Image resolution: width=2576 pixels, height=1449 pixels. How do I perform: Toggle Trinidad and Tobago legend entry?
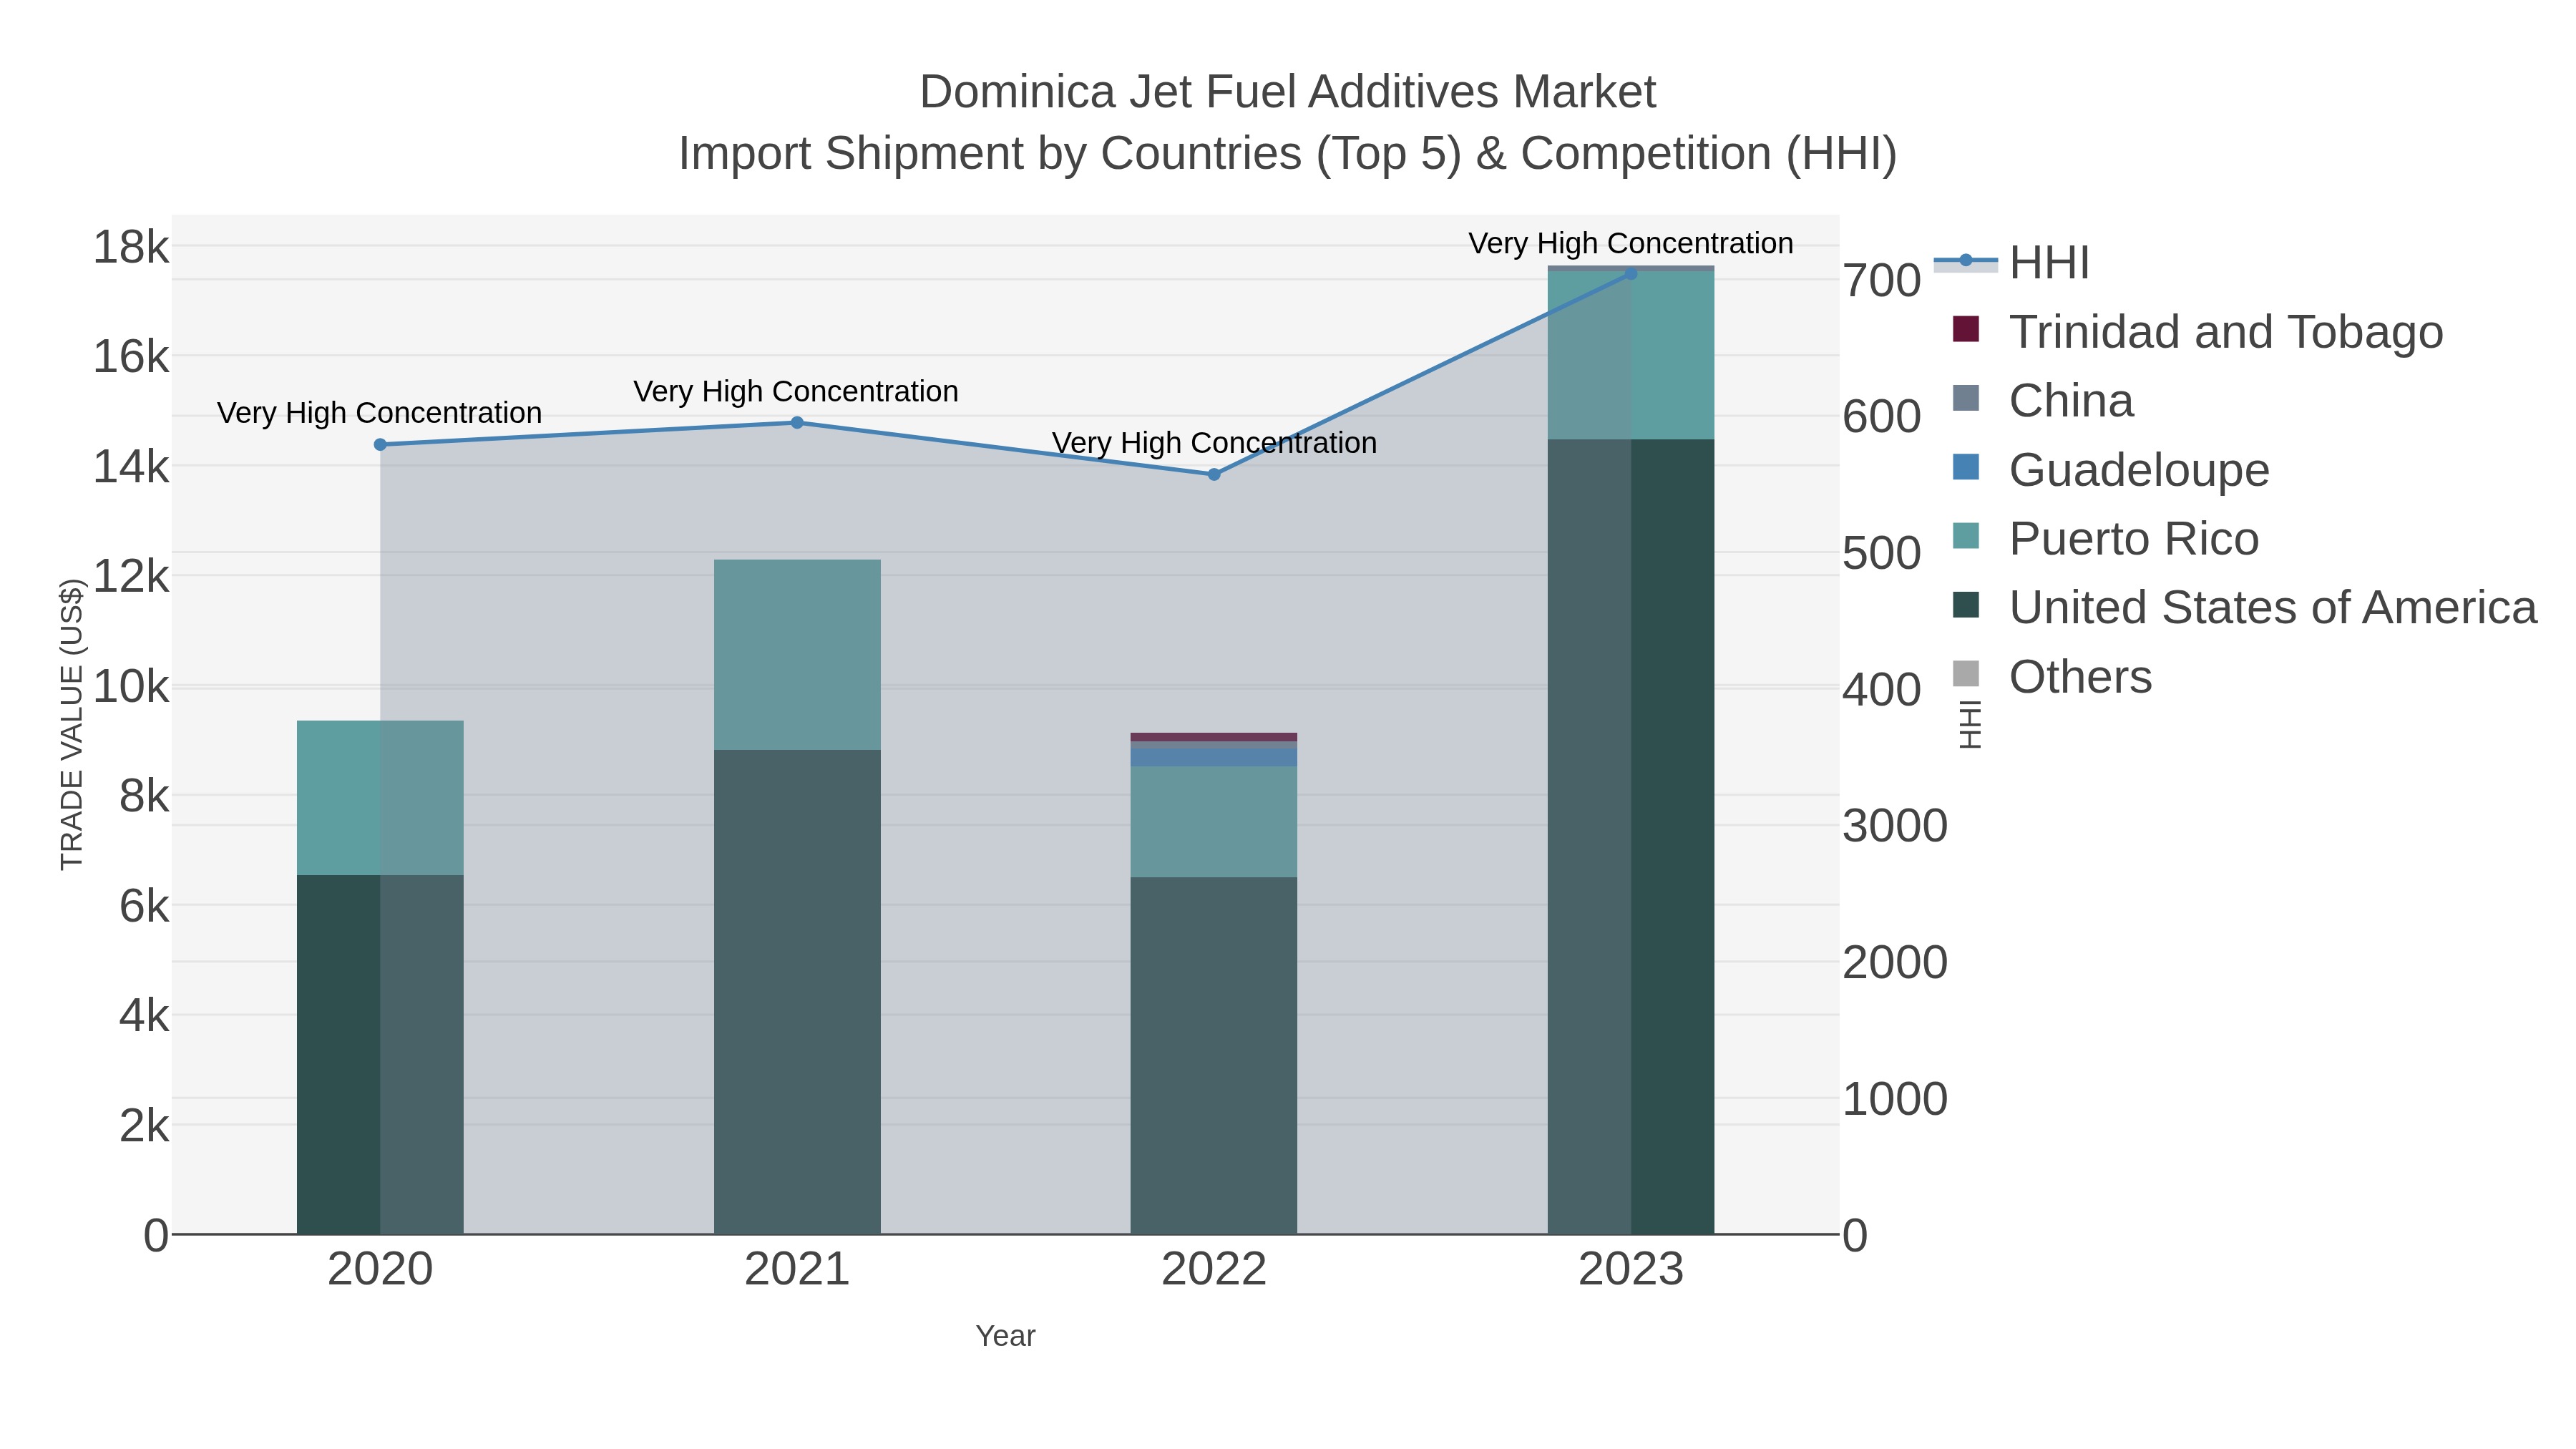pos(2197,331)
